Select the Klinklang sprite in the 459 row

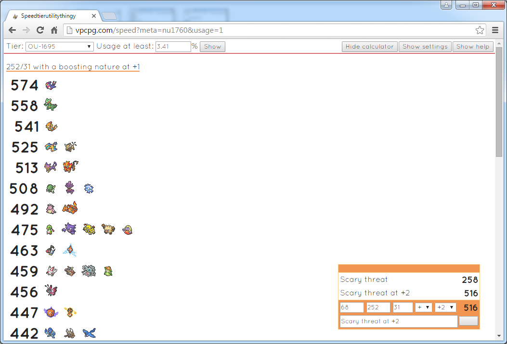click(x=89, y=271)
